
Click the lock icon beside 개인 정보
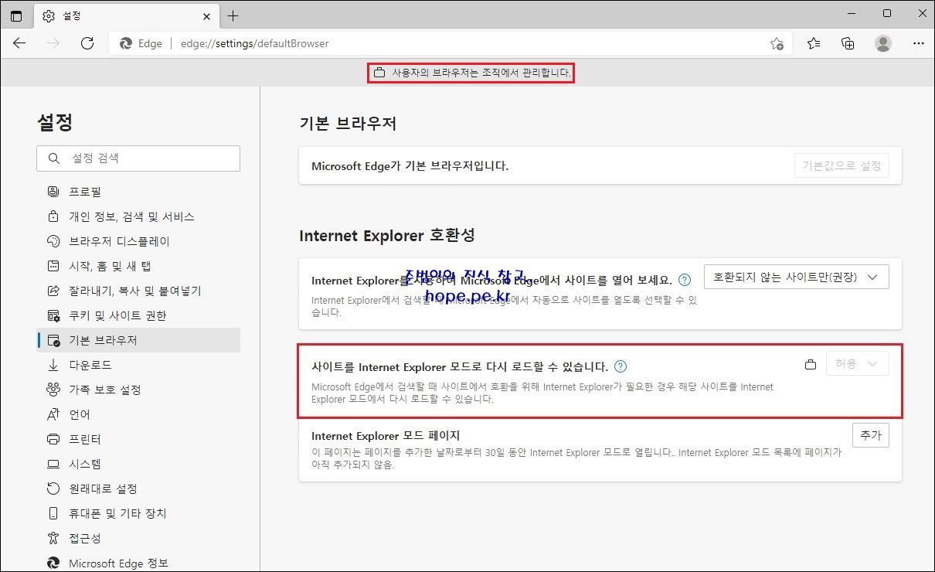click(53, 216)
